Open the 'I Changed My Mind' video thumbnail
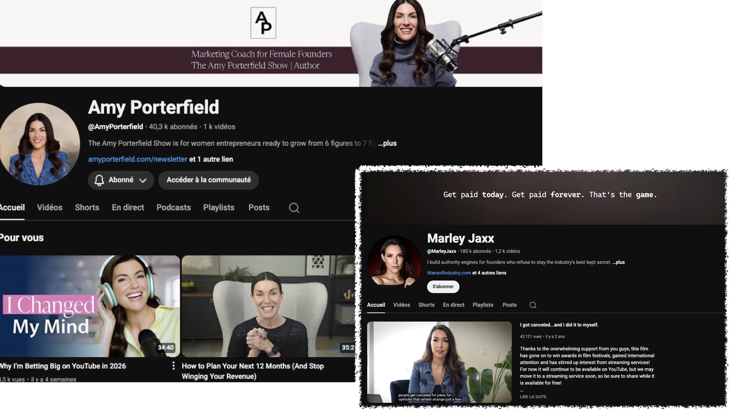This screenshot has height=410, width=729. coord(90,306)
